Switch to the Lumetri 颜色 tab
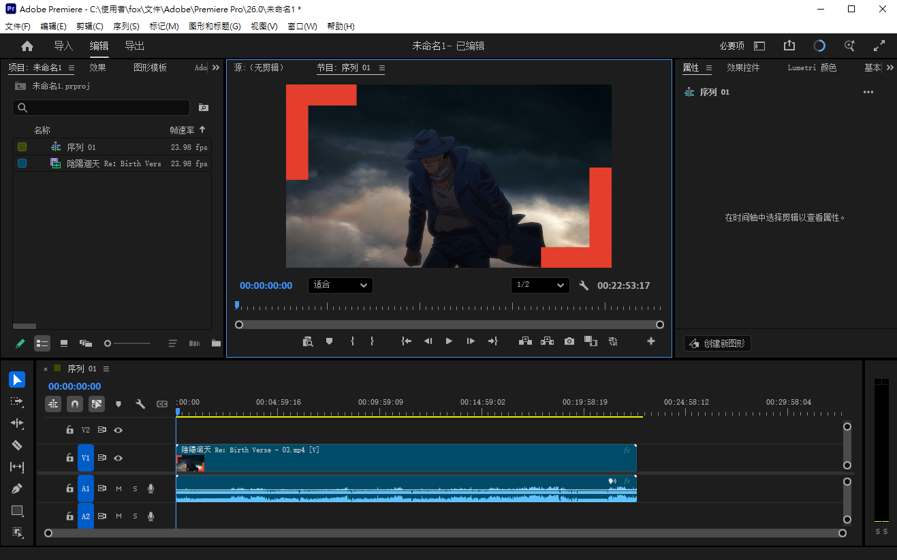This screenshot has height=560, width=897. (812, 67)
